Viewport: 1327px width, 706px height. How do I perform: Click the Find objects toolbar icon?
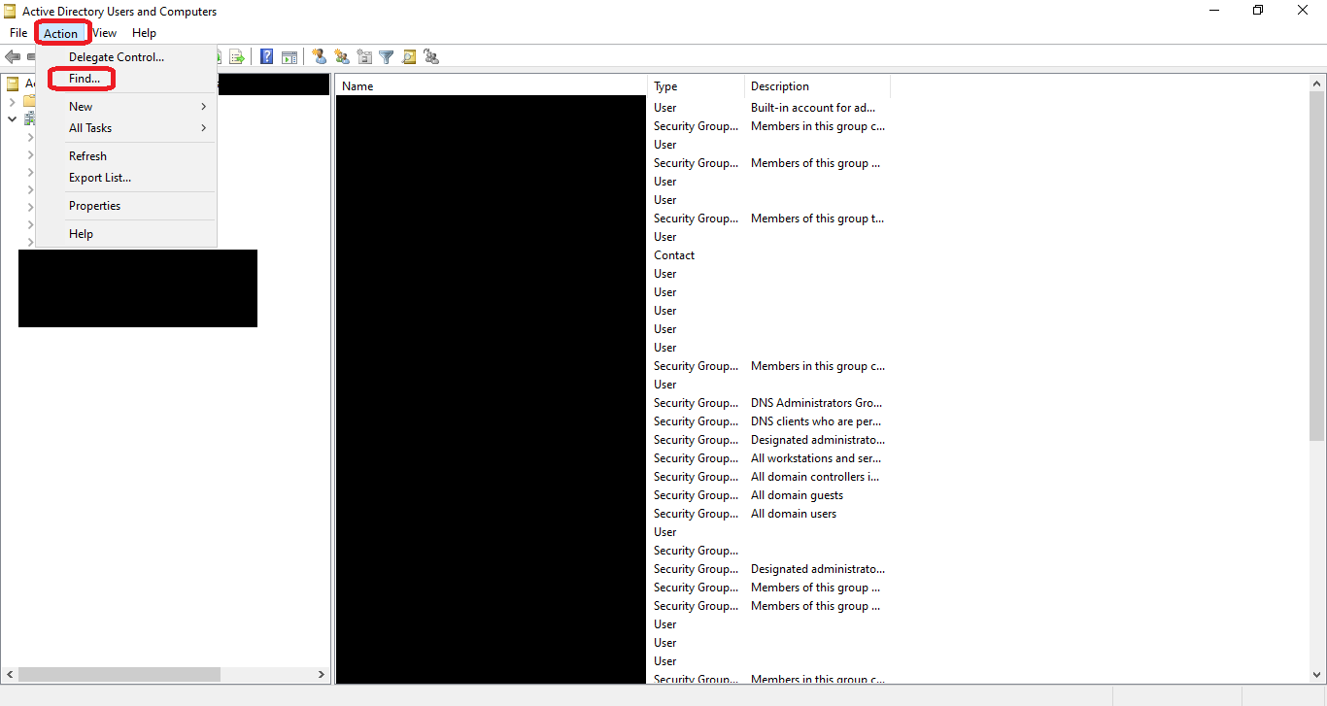[408, 56]
